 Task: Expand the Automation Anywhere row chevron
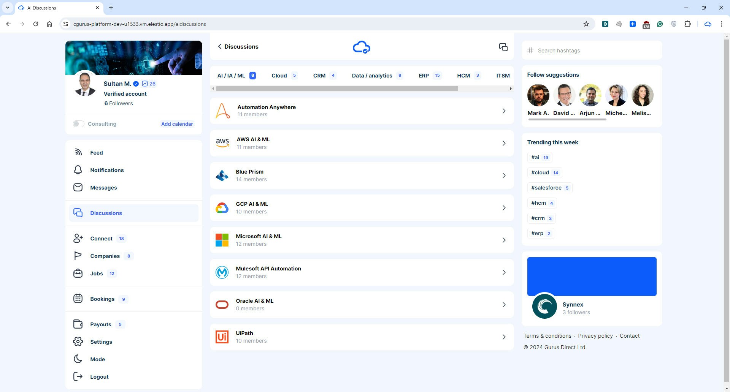pyautogui.click(x=504, y=111)
